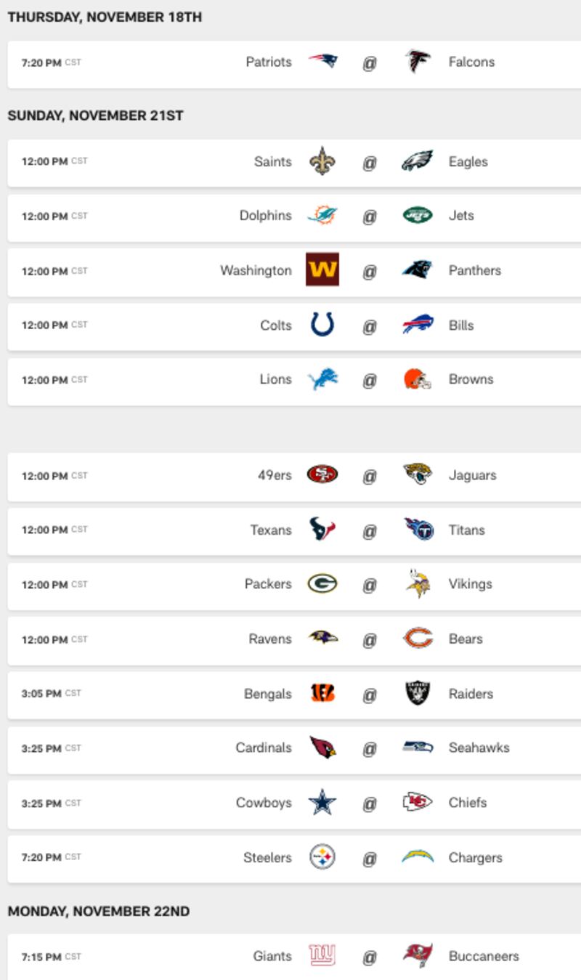Open the Buccaneers team link
The height and width of the screenshot is (980, 581).
click(484, 956)
